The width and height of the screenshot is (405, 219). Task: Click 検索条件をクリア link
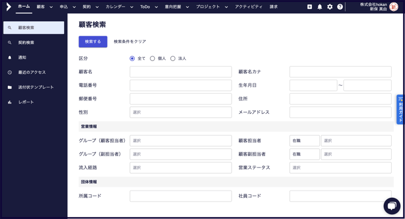click(x=130, y=42)
